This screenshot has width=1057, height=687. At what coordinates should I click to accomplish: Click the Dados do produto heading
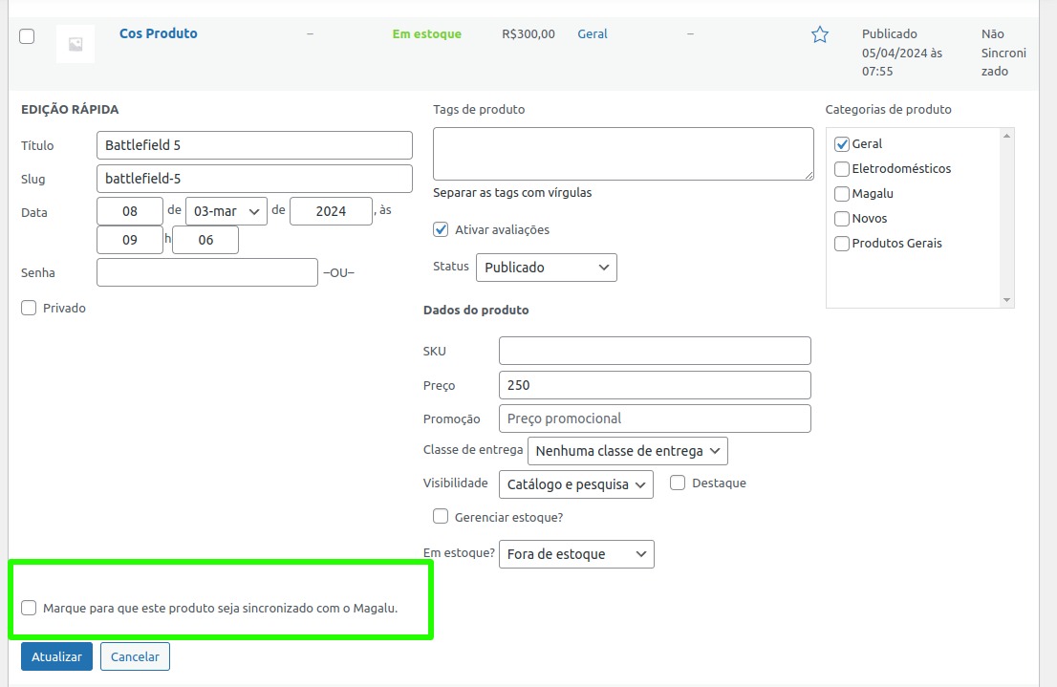(x=476, y=311)
